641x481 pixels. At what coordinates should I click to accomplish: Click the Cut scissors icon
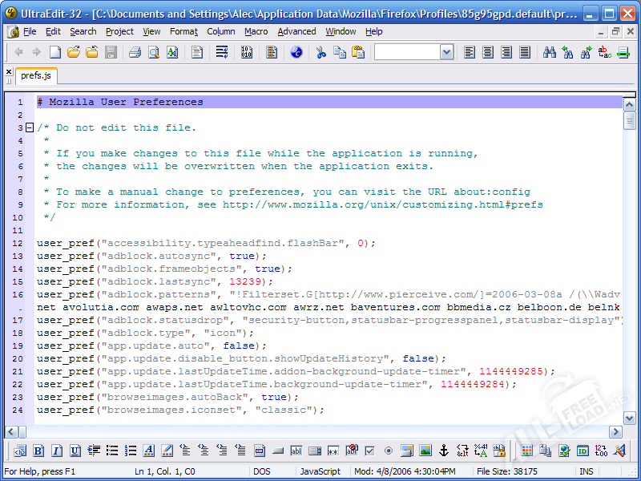pos(320,52)
